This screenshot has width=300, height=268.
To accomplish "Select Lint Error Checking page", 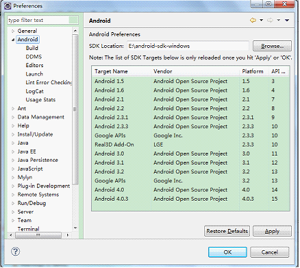I will 49,83.
